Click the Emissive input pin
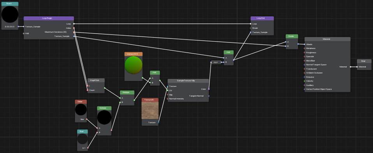 click(x=305, y=77)
